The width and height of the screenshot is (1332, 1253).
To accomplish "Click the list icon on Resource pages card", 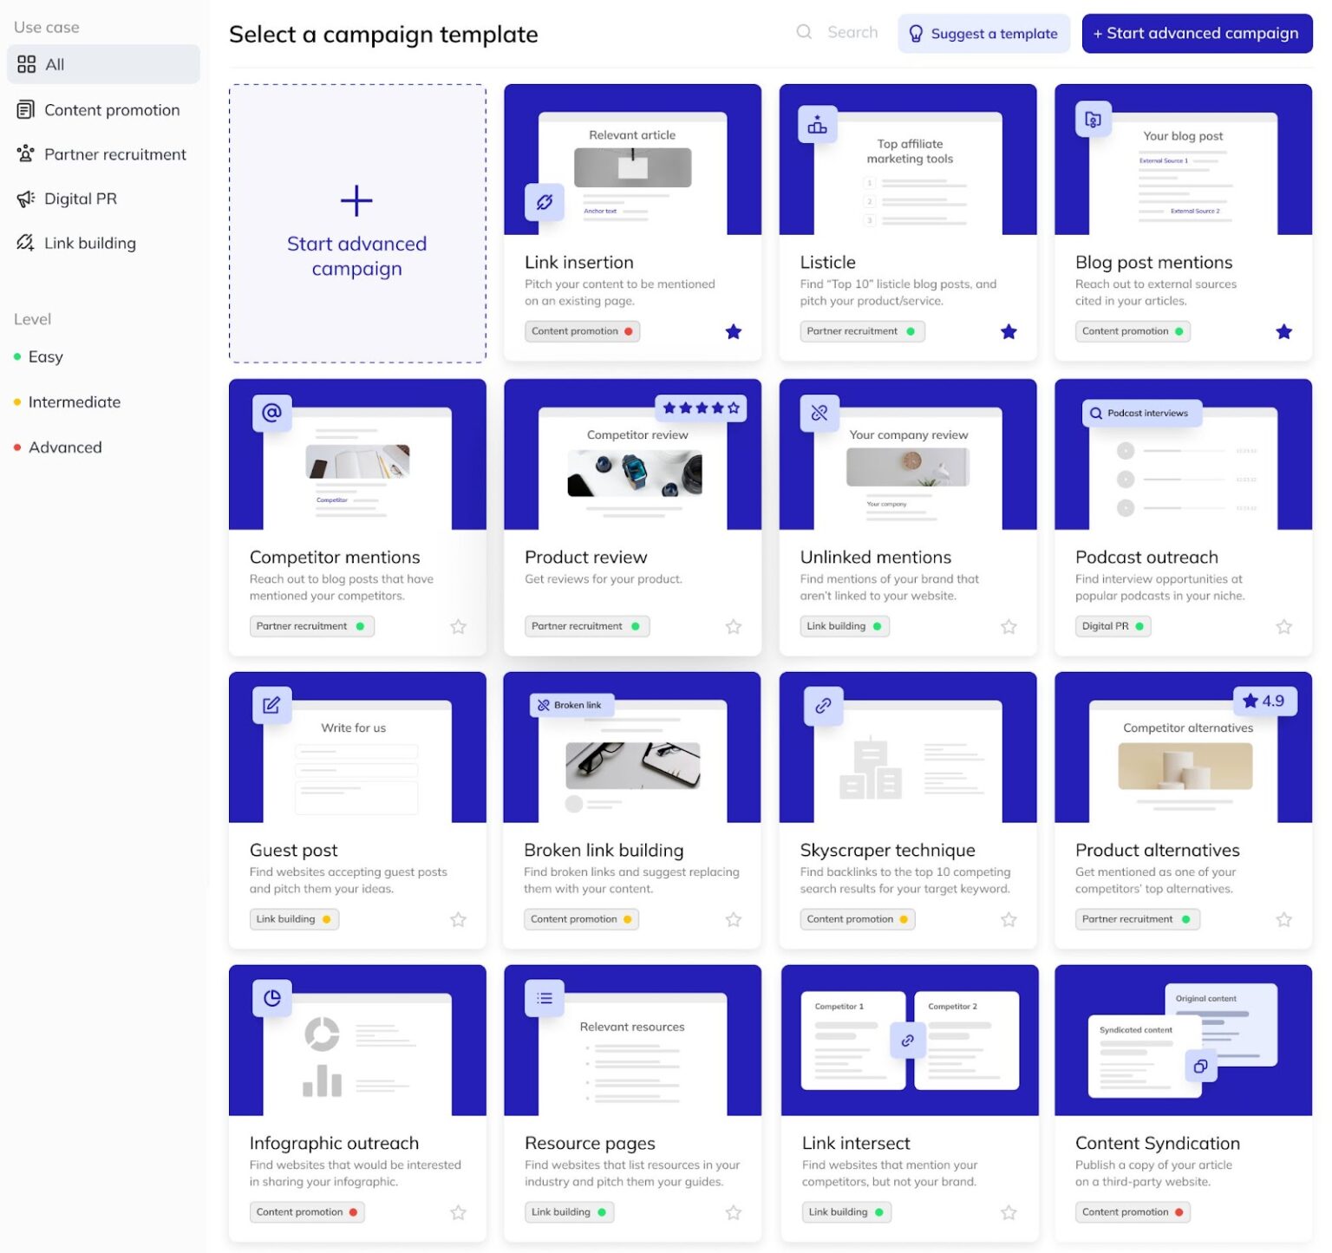I will point(543,998).
